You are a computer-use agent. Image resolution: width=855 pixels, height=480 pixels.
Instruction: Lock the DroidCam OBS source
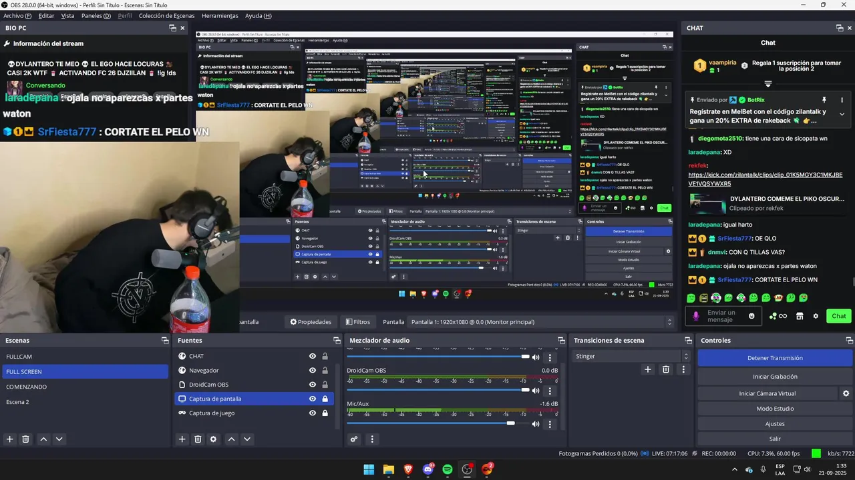(325, 385)
